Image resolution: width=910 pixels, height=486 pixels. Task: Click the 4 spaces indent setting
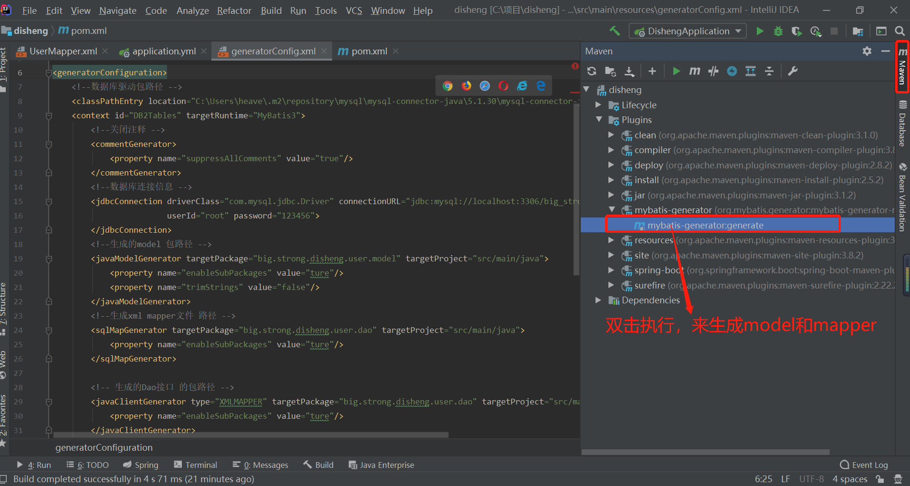(x=850, y=479)
